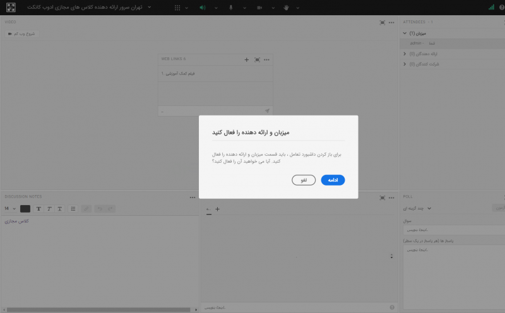The width and height of the screenshot is (505, 313).
Task: Open room title dropdown menu
Action: [x=150, y=7]
